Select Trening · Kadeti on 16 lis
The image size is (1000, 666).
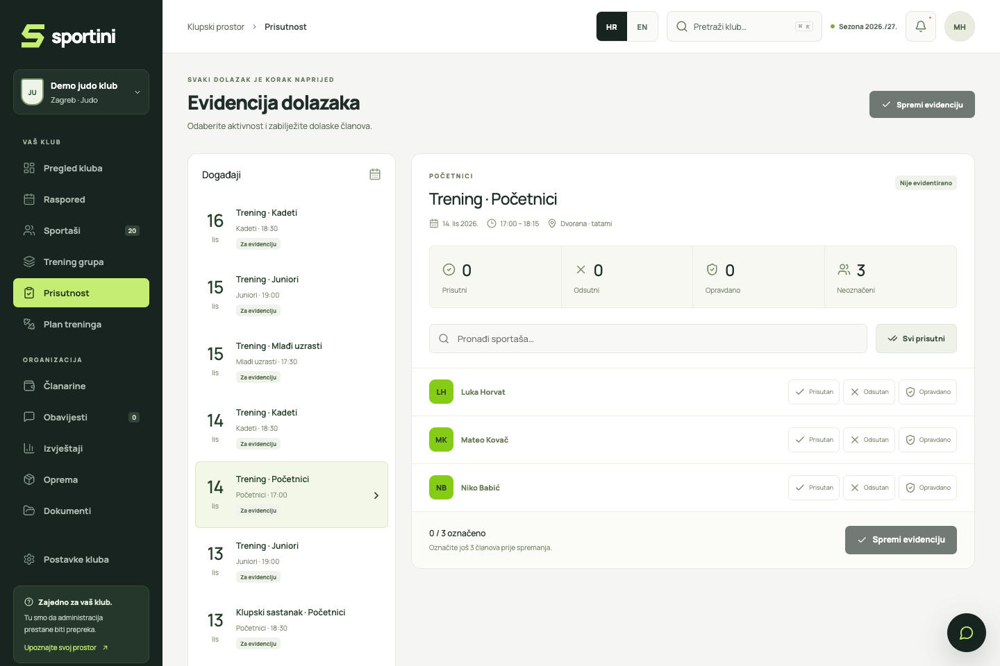coord(292,228)
